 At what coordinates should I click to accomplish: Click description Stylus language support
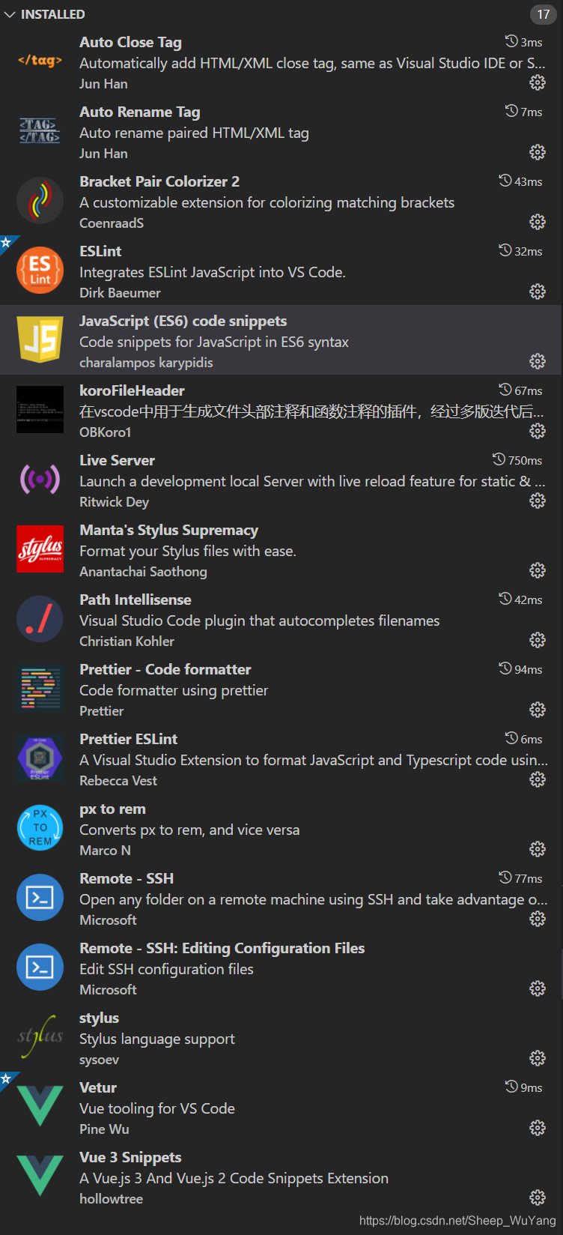[x=157, y=1039]
